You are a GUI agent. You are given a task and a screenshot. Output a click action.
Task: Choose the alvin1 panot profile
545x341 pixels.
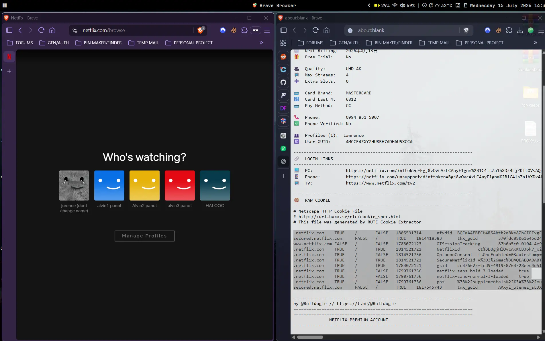[x=109, y=185]
